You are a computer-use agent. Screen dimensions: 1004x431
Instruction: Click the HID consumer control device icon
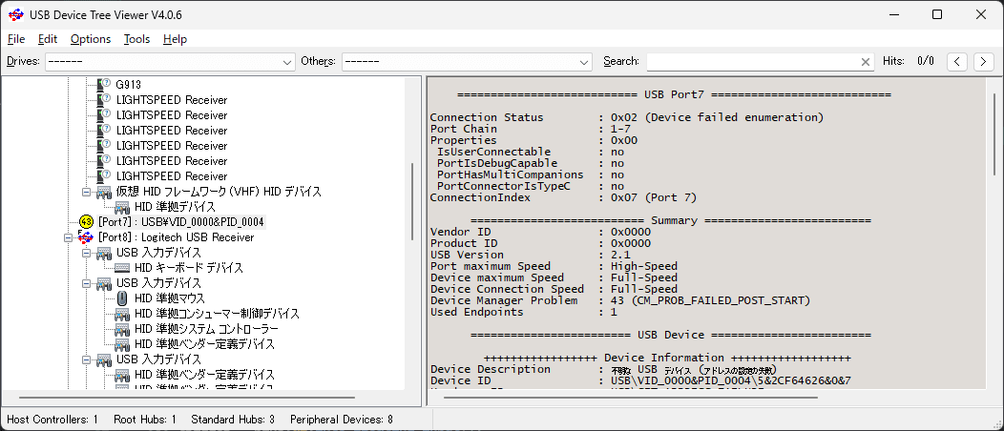click(x=122, y=314)
